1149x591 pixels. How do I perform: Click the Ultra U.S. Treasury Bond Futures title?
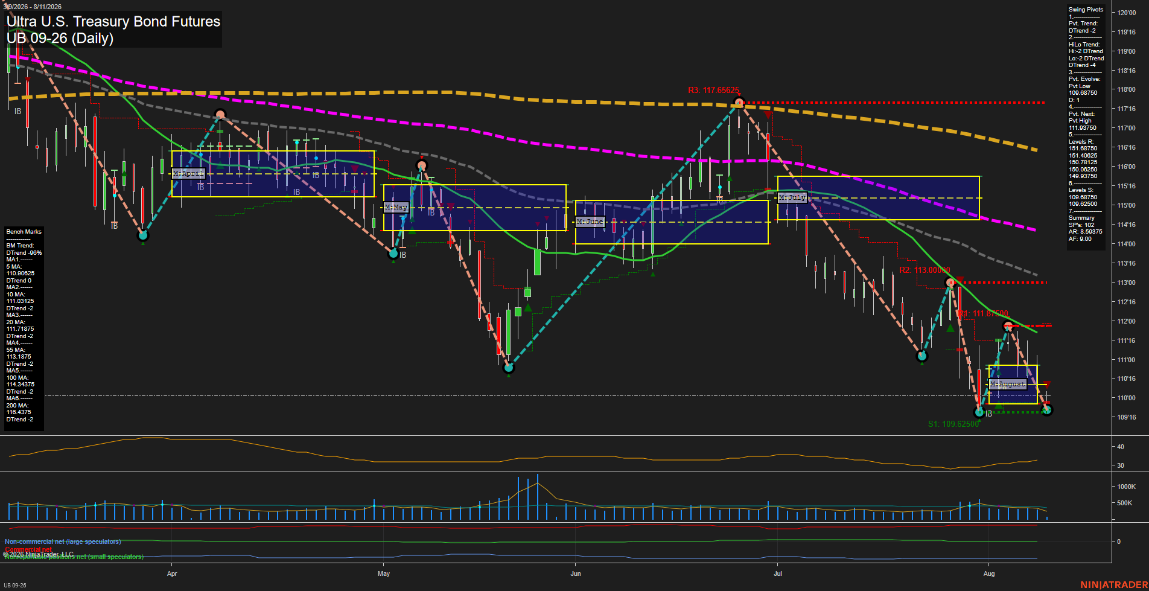113,21
